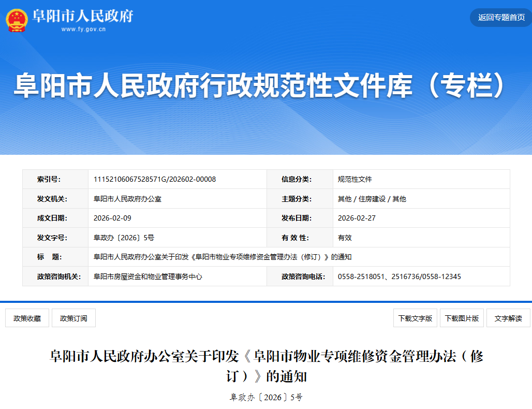
Task: Open the 阜阳市人民政府 site title link
Action: click(83, 16)
